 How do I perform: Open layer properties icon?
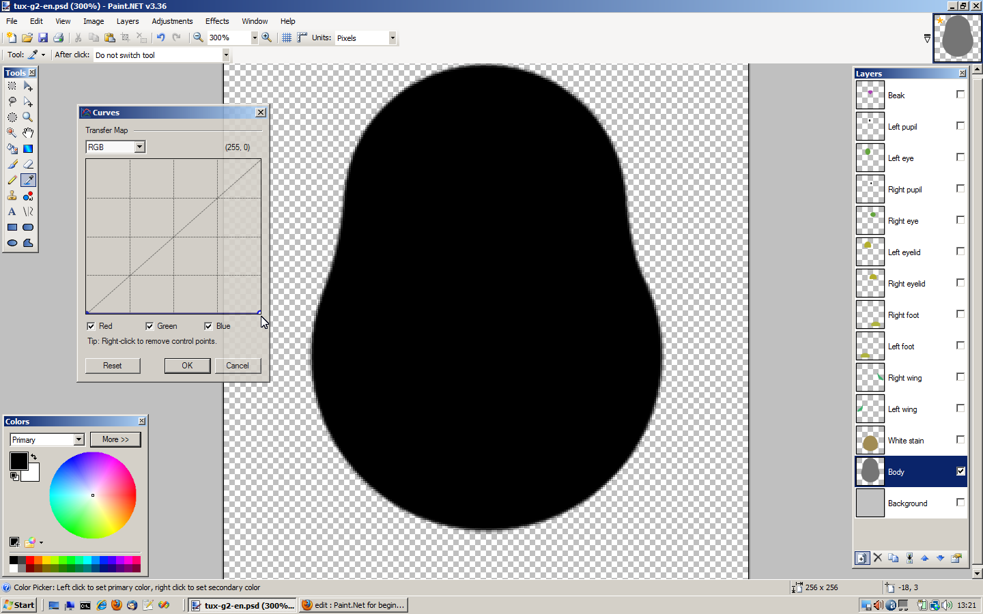(956, 558)
